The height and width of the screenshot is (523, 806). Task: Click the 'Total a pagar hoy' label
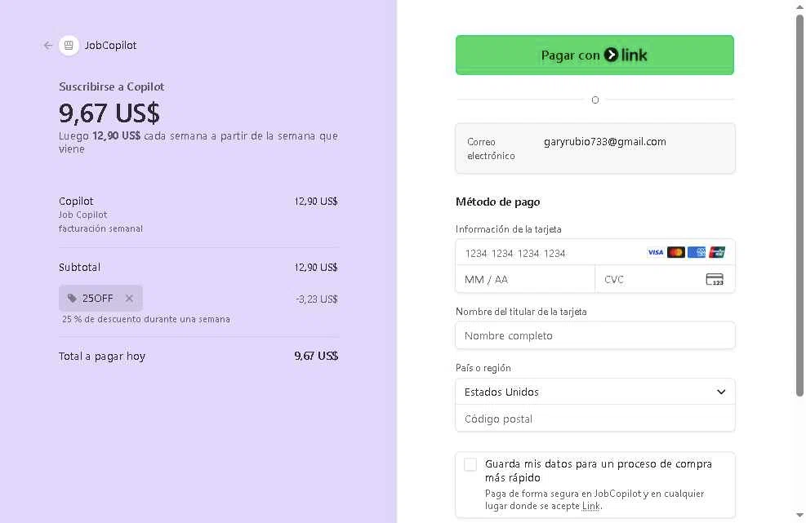coord(102,356)
